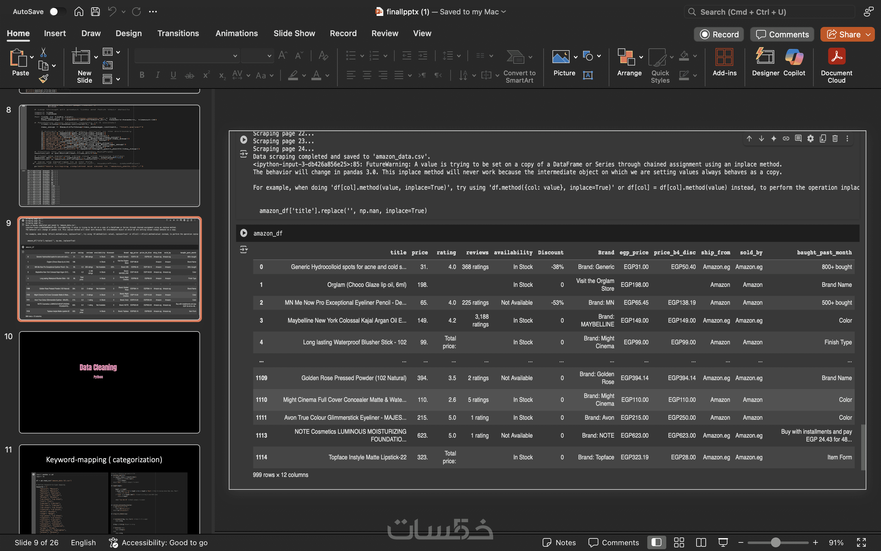This screenshot has width=881, height=551.
Task: Toggle the Notes pane
Action: click(x=559, y=542)
